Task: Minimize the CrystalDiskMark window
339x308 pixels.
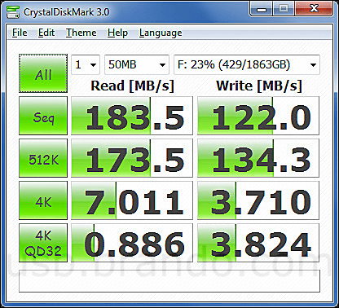Action: click(x=262, y=10)
